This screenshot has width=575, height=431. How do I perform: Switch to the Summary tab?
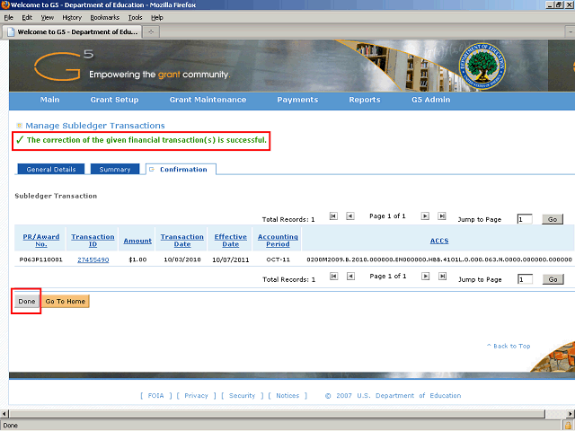[115, 170]
